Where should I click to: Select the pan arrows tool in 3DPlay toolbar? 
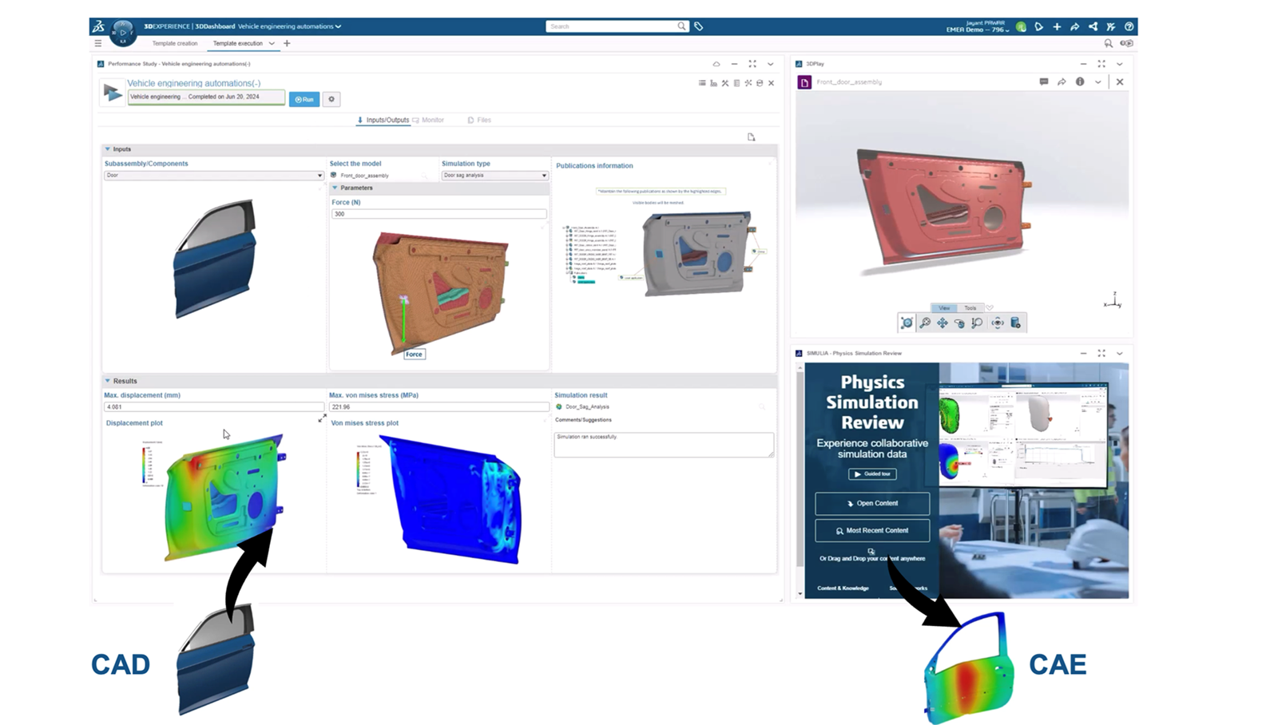[943, 323]
